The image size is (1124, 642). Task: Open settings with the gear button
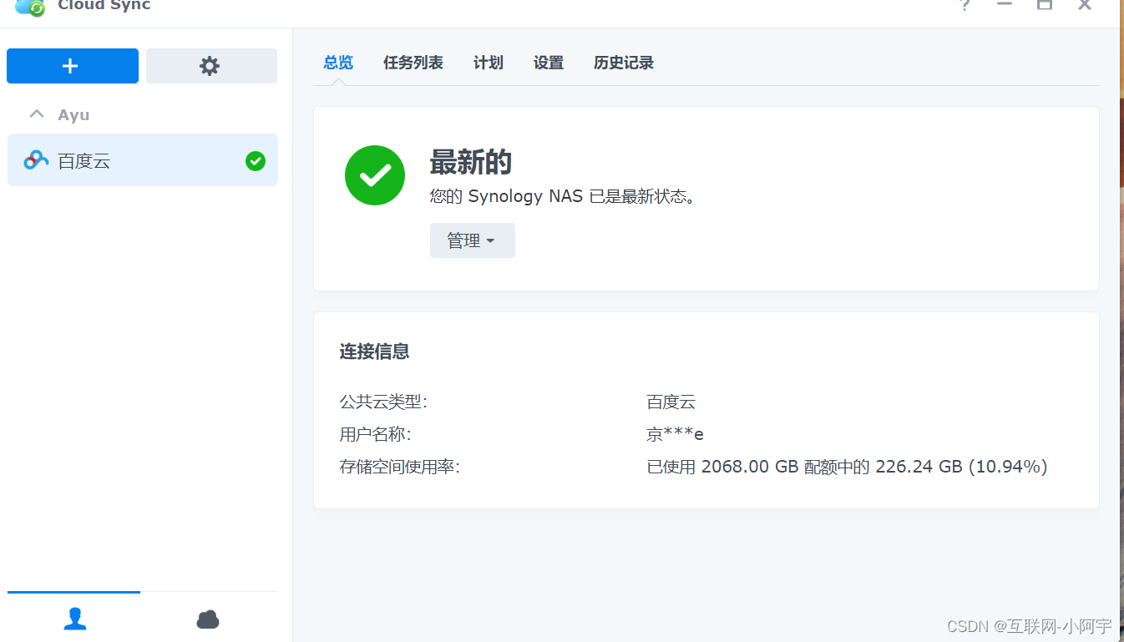click(x=211, y=66)
